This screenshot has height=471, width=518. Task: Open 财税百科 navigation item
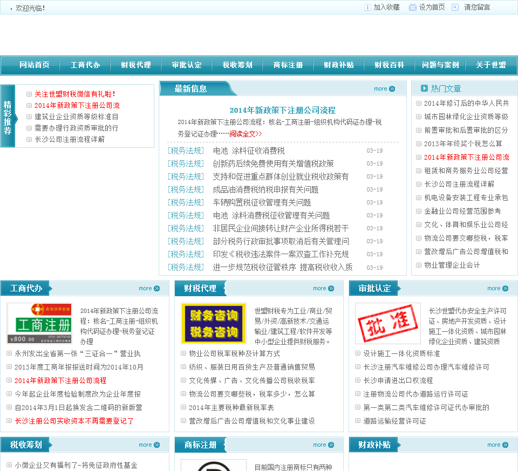(390, 65)
